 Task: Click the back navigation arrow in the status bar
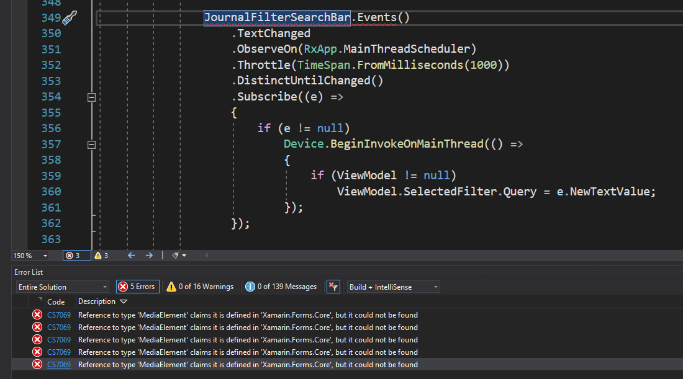point(131,255)
